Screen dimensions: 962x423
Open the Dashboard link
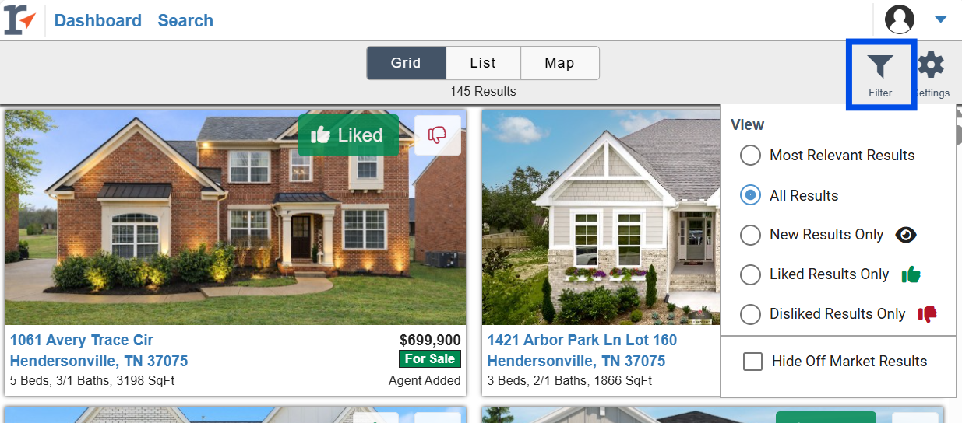point(98,21)
